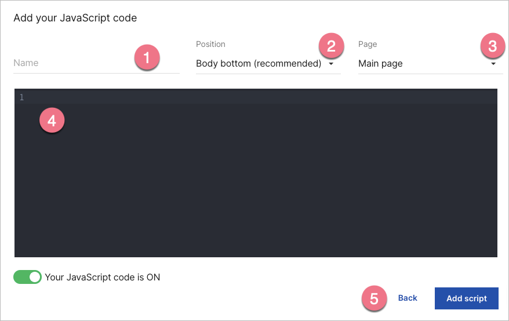The width and height of the screenshot is (509, 321).
Task: Click the red badge numbered 5
Action: click(374, 298)
